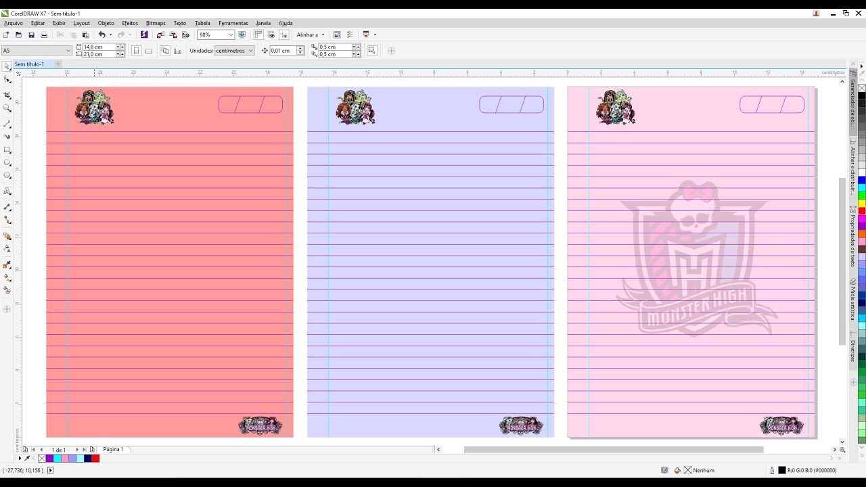Select the Artistic Media tool
This screenshot has width=866, height=487.
[7, 137]
